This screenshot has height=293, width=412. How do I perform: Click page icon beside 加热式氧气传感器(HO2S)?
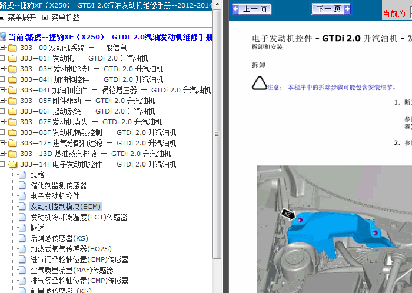point(22,249)
